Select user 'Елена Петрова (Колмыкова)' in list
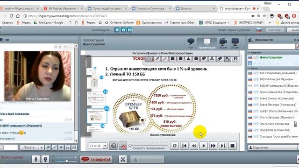Viewport: 299px width, 168px height. [x=273, y=105]
